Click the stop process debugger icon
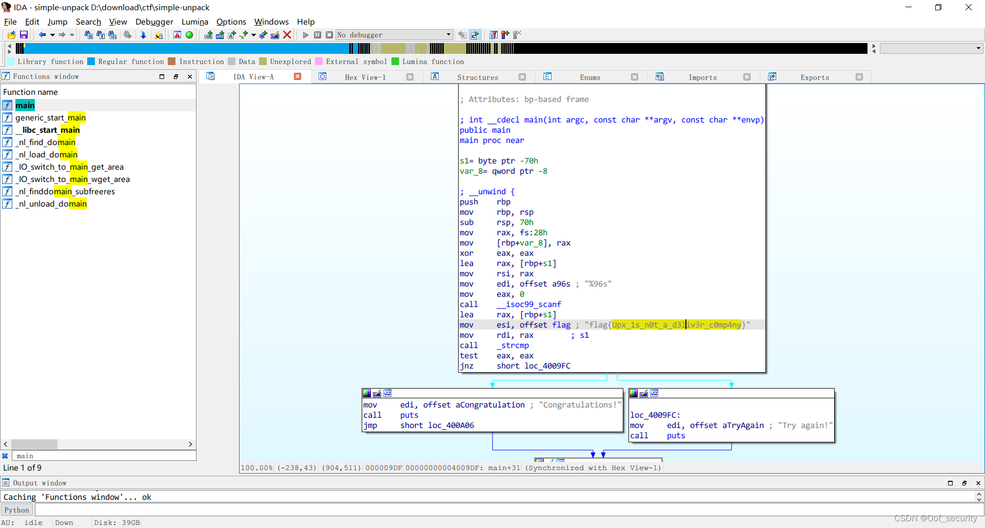Viewport: 985px width, 528px height. 330,34
